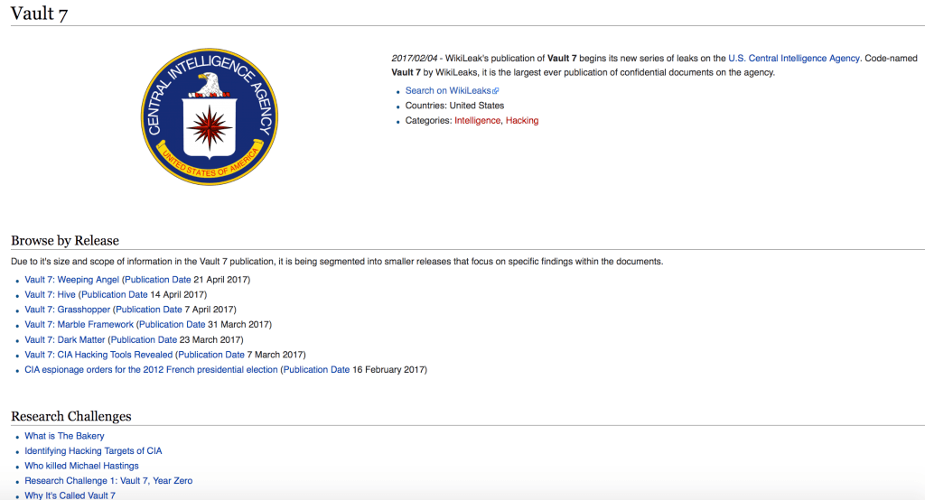Viewport: 925px width, 500px height.
Task: Open What is The Bakery challenge
Action: coord(64,436)
